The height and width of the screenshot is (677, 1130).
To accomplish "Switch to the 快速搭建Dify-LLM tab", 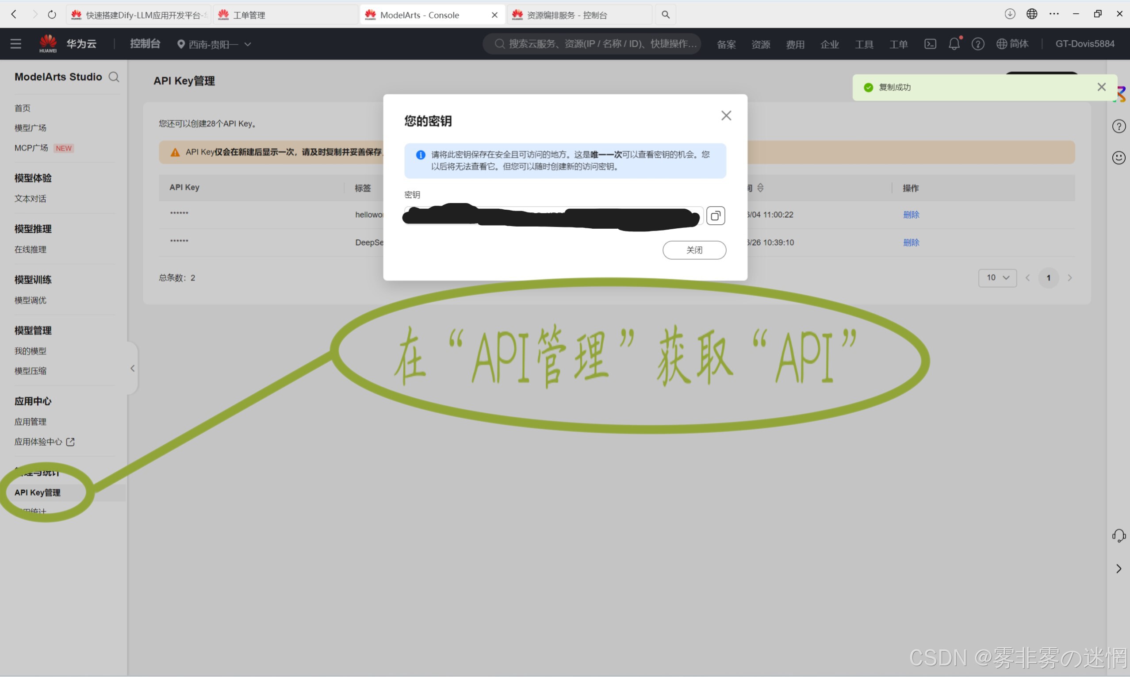I will coord(139,15).
